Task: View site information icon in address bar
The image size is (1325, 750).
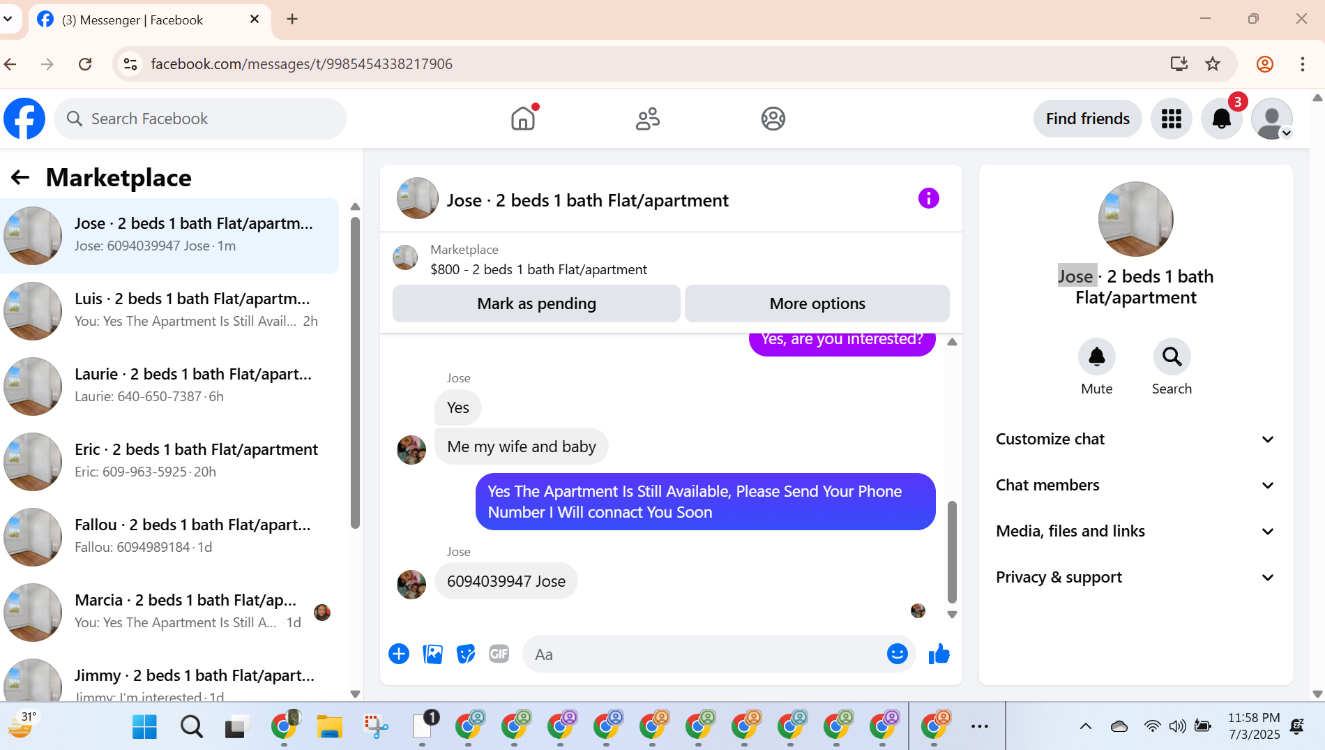Action: point(130,64)
